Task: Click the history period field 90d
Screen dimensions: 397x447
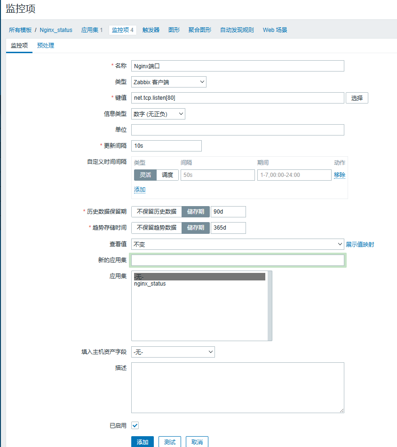Action: (228, 212)
